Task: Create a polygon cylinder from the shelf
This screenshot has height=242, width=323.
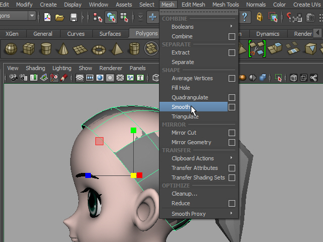Action: tap(45, 49)
